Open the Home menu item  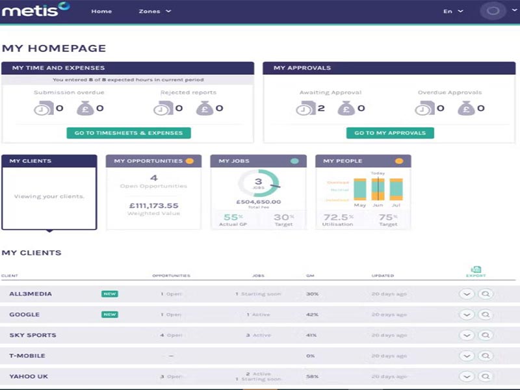[101, 11]
